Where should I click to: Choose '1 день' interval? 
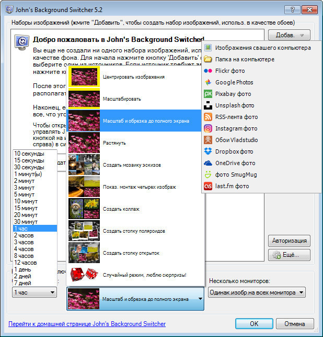[35, 269]
